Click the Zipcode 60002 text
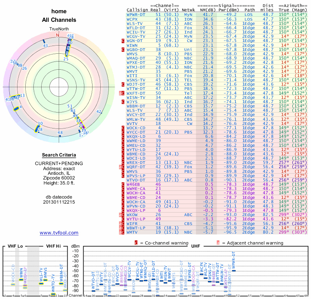The width and height of the screenshot is (311, 299). point(59,178)
